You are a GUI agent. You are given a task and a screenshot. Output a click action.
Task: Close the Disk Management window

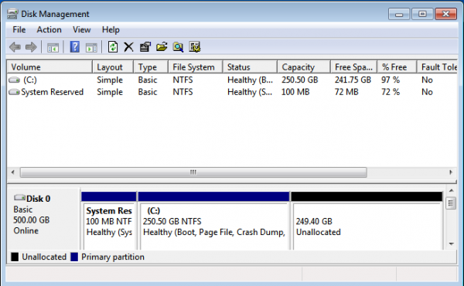(x=445, y=14)
